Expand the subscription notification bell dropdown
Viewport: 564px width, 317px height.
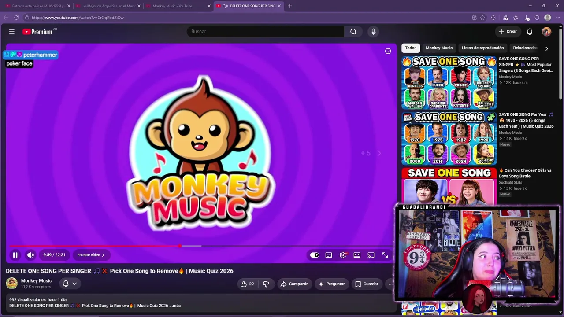tap(70, 284)
